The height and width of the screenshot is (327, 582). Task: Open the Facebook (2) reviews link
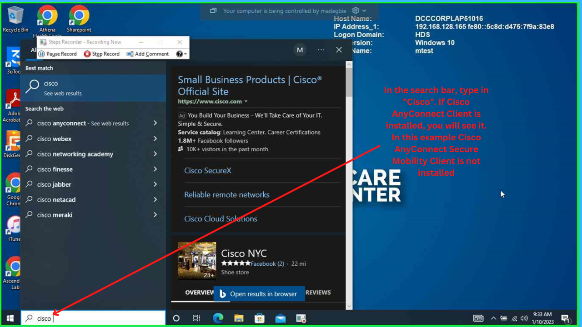tap(267, 263)
